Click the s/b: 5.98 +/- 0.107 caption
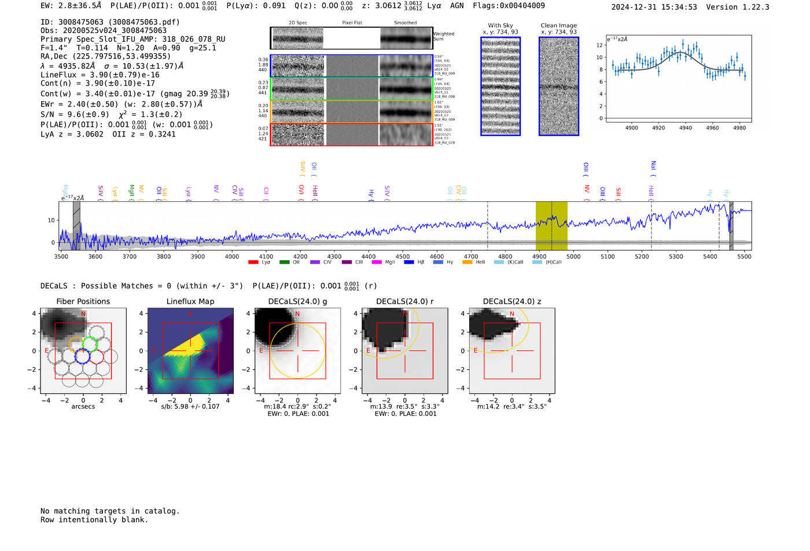Image resolution: width=810 pixels, height=551 pixels. coord(190,406)
